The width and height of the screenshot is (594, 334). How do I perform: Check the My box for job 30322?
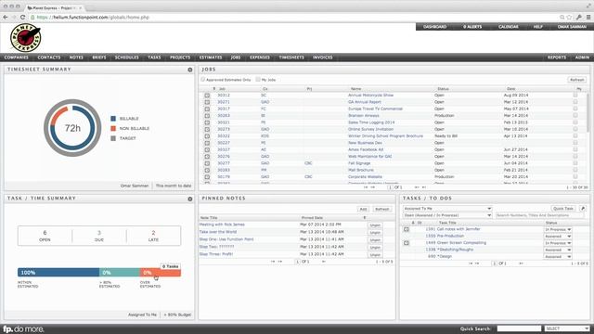(x=575, y=136)
